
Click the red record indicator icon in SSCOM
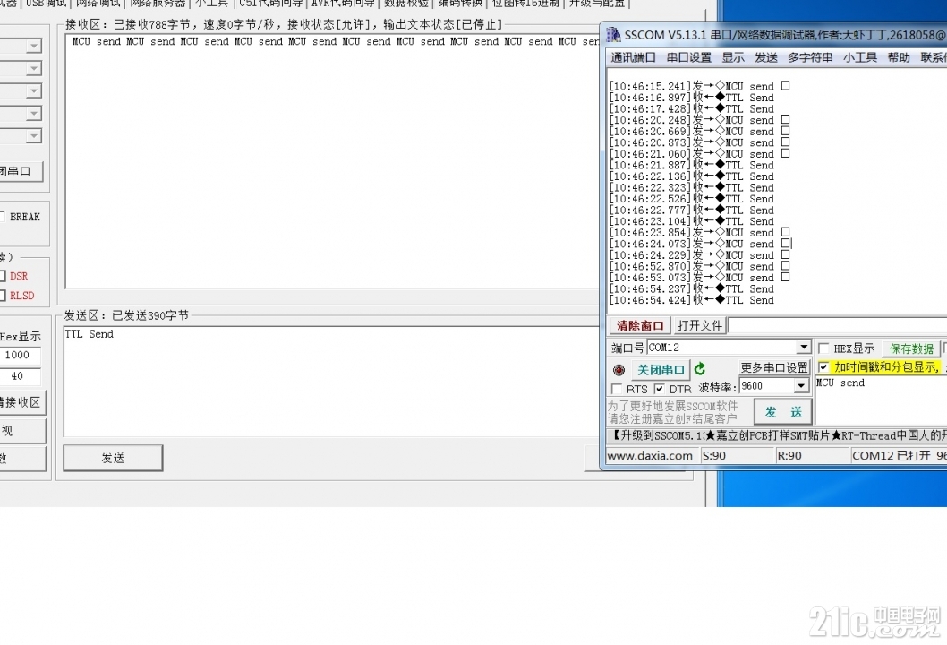[x=619, y=370]
